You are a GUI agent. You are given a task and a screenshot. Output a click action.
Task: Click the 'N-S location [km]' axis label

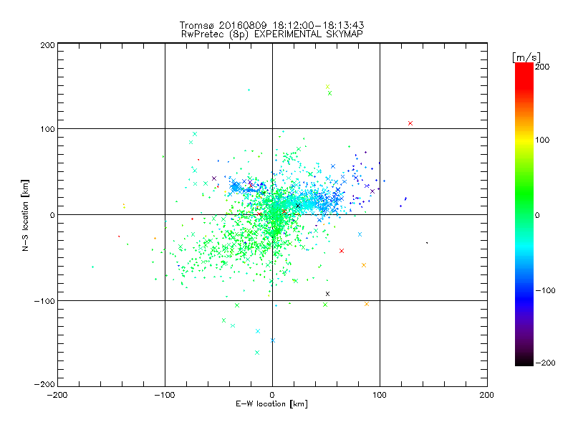click(x=25, y=216)
